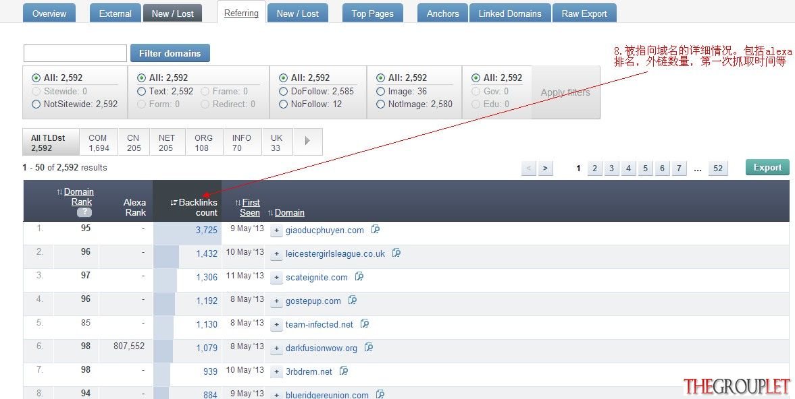
Task: Open magnifier icon beside scateignite.com
Action: pos(359,276)
